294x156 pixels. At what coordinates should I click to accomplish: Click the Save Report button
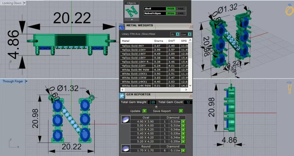click(x=162, y=111)
